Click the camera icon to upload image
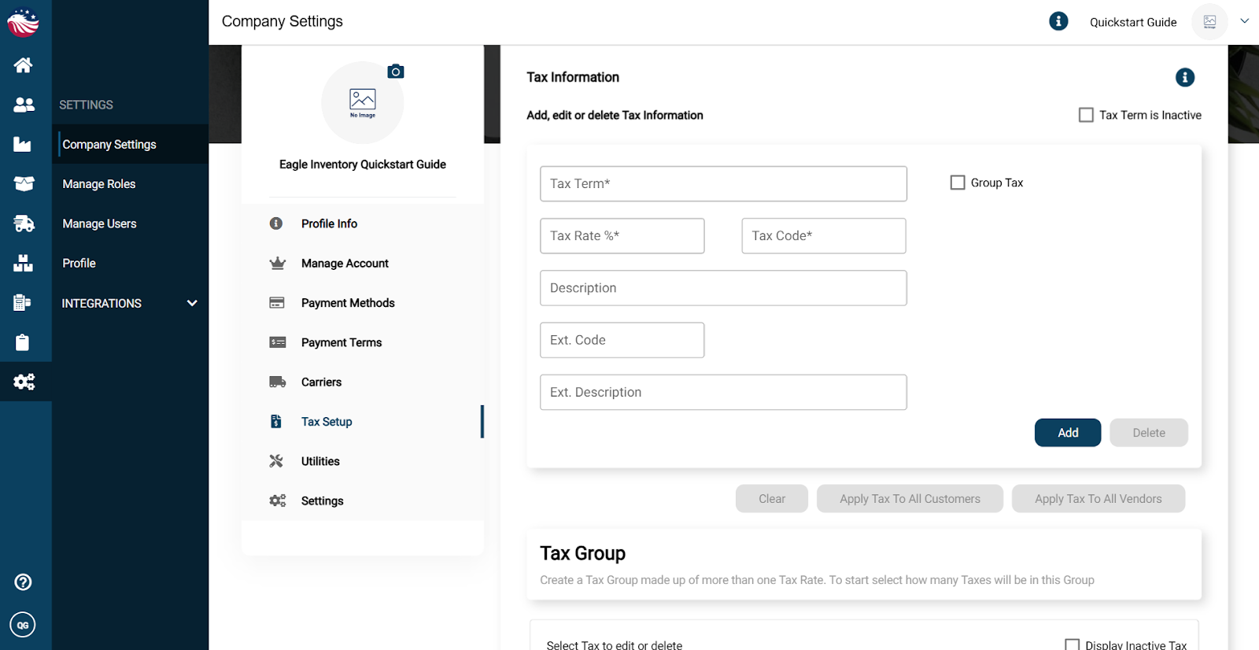 (396, 72)
